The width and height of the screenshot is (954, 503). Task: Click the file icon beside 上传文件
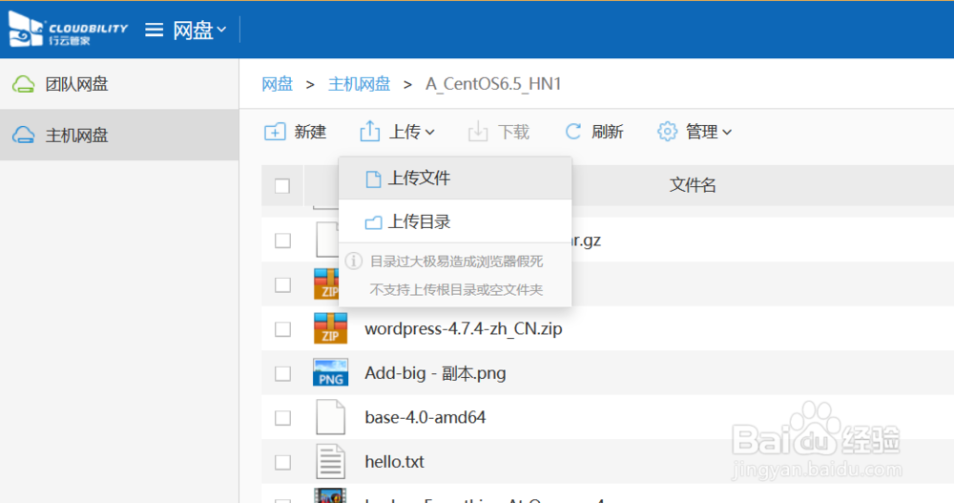(x=373, y=179)
